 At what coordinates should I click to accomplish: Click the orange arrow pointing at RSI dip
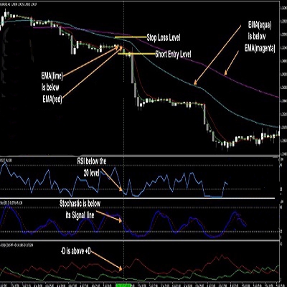[x=112, y=180]
